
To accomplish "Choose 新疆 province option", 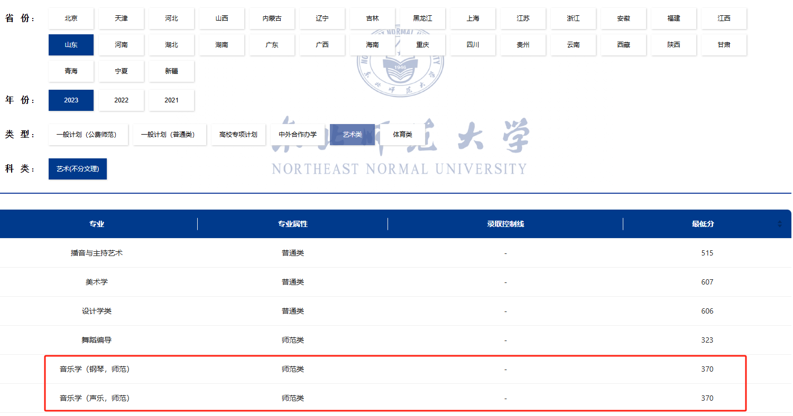I will [x=171, y=71].
